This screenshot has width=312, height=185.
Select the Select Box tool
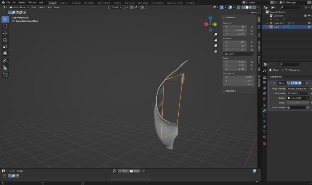[x=5, y=19]
